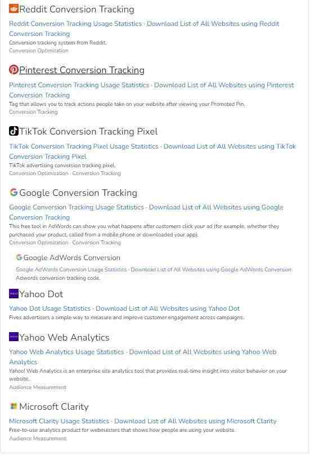
Task: Select Conversion Optimization tag under Reddit entry
Action: (39, 51)
